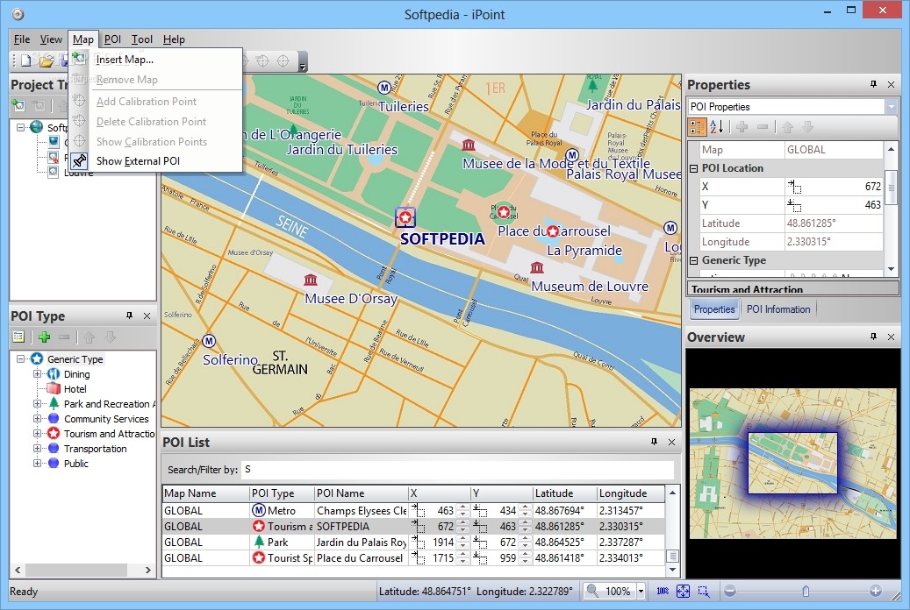
Task: Click the SOFTPEDIA POI marker on map
Action: pyautogui.click(x=405, y=218)
